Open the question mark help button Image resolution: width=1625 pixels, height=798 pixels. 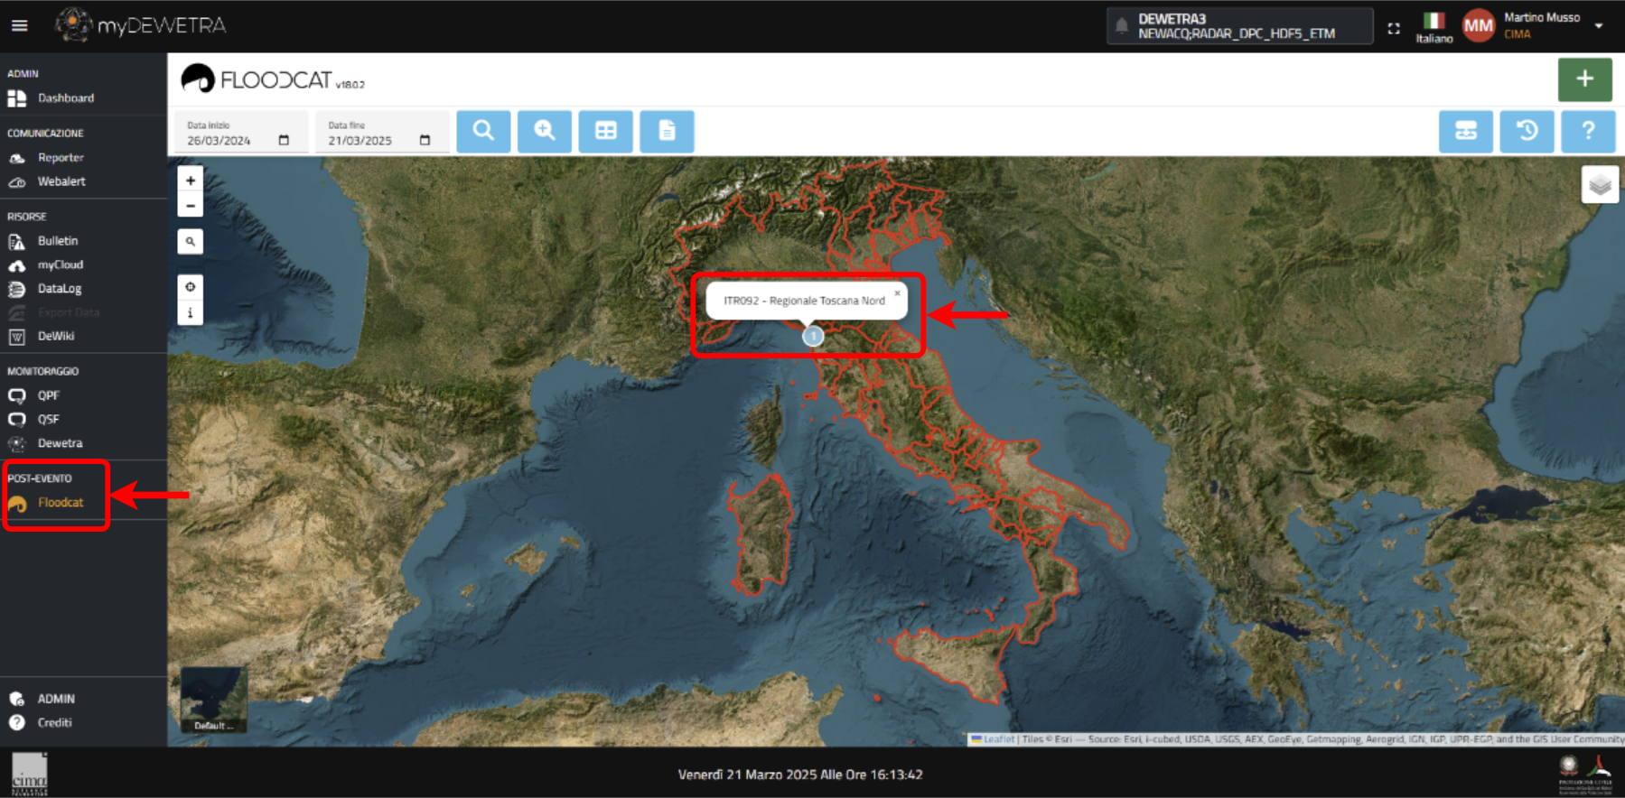[x=1587, y=131]
